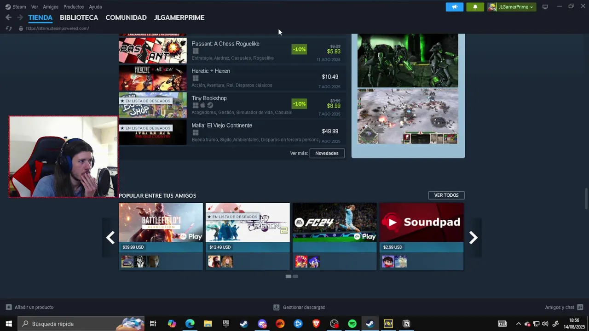Open File Explorer from taskbar
Viewport: 589px width, 331px height.
[208, 324]
